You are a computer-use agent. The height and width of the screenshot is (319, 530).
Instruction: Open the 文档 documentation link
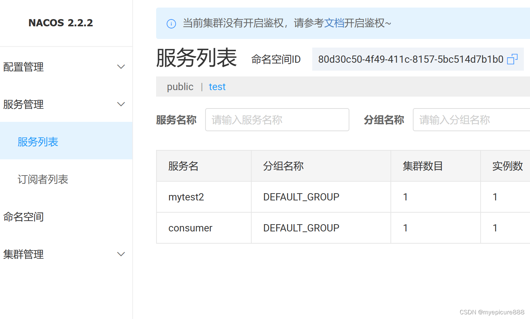(334, 23)
